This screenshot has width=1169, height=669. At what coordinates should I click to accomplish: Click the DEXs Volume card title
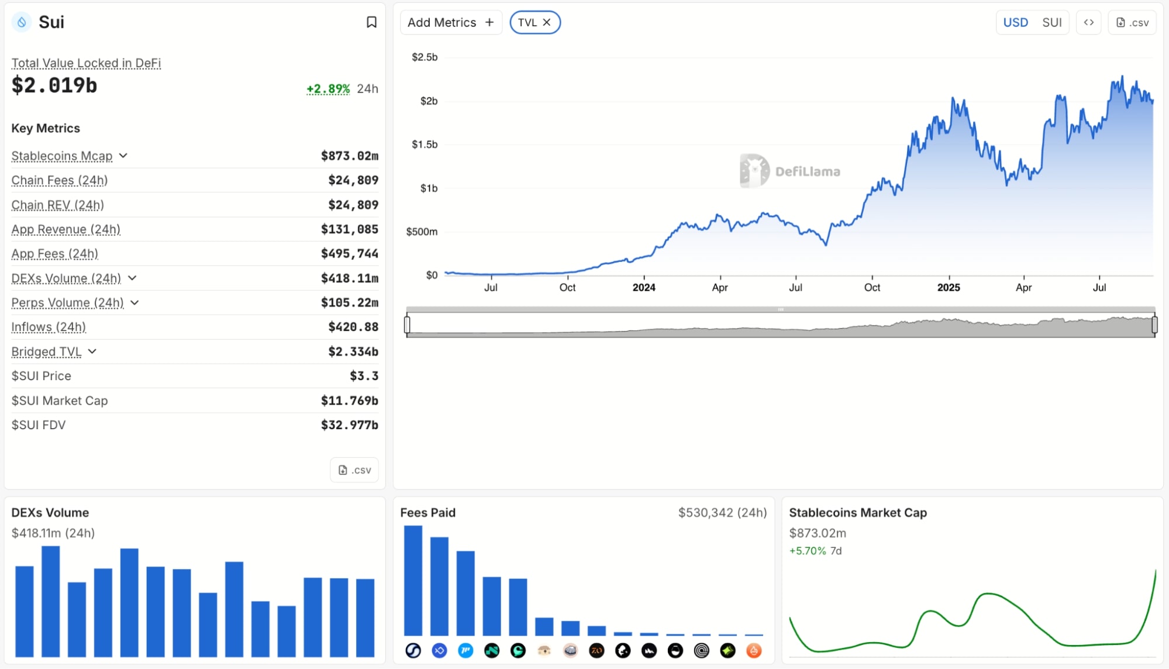click(x=50, y=513)
